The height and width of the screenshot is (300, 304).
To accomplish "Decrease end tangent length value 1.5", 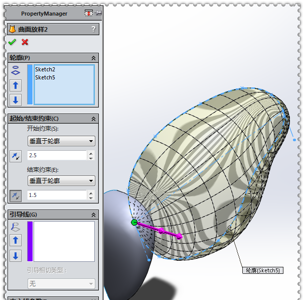I will tap(91, 198).
